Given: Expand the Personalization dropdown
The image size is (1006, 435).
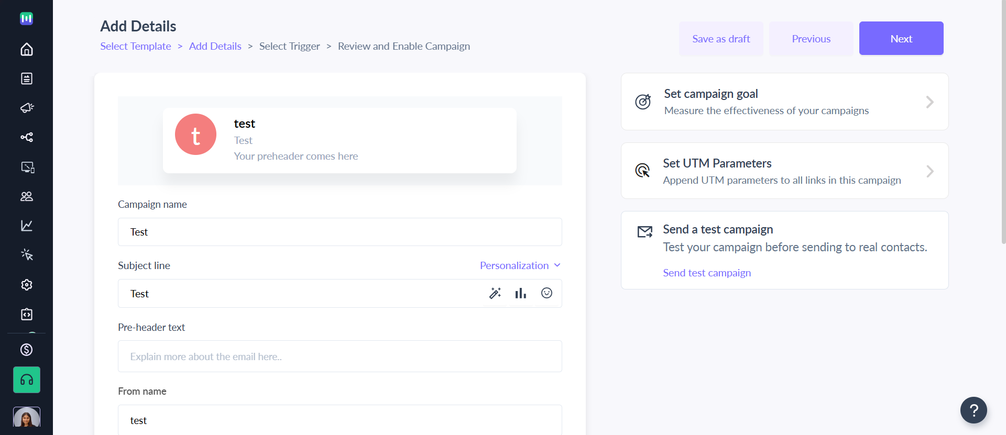Looking at the screenshot, I should pos(520,265).
